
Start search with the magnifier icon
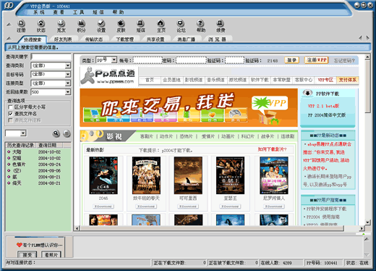pyautogui.click(x=56, y=133)
